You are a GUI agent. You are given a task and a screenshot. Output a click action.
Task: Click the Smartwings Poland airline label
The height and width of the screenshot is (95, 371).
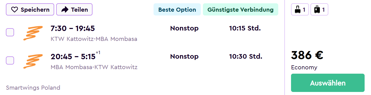pos(33,88)
